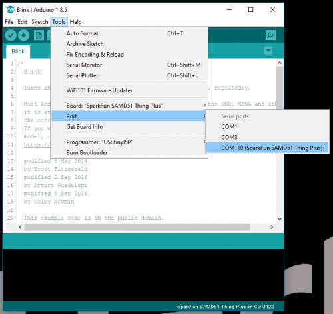
Task: Select COM110 SparkFun SAMD51 Thing Plus port
Action: click(267, 148)
